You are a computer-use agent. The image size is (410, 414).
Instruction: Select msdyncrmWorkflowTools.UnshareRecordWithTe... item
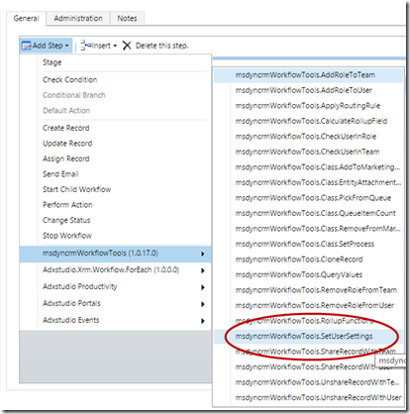tap(317, 382)
